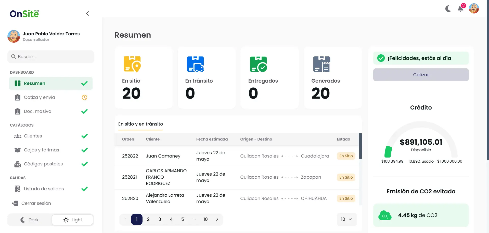This screenshot has height=233, width=489.
Task: Click the En Sitio badge for order 252820
Action: tap(346, 198)
